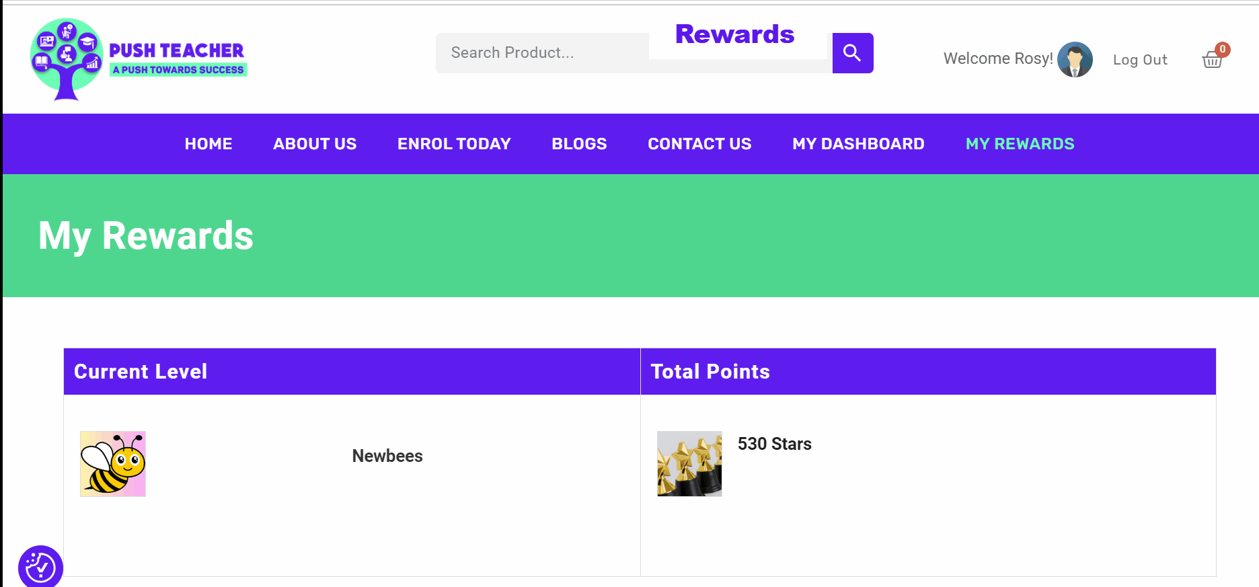Image resolution: width=1259 pixels, height=587 pixels.
Task: Click the cart item count badge
Action: 1223,49
